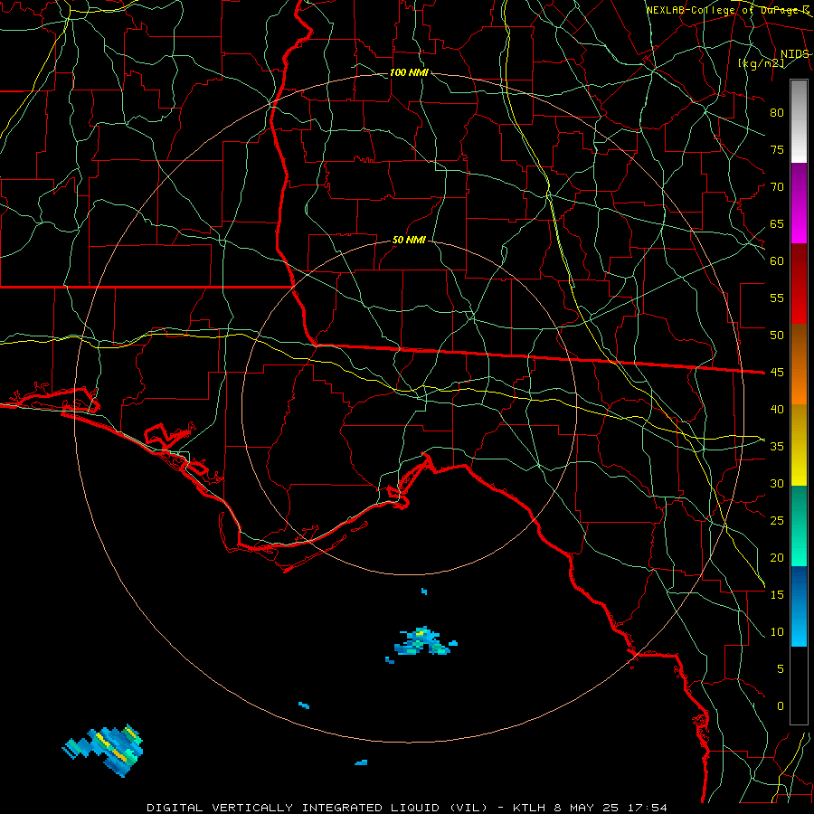Click the NIDS label above the legend

pos(794,54)
